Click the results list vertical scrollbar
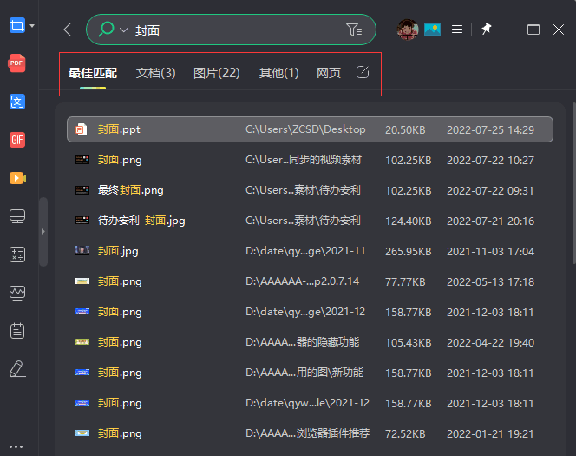 coord(573,182)
